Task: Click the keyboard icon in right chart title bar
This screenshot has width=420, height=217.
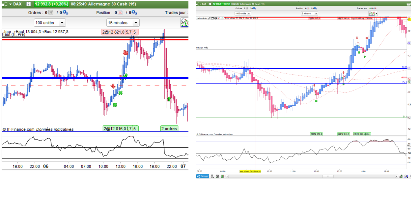Action: coord(408,4)
